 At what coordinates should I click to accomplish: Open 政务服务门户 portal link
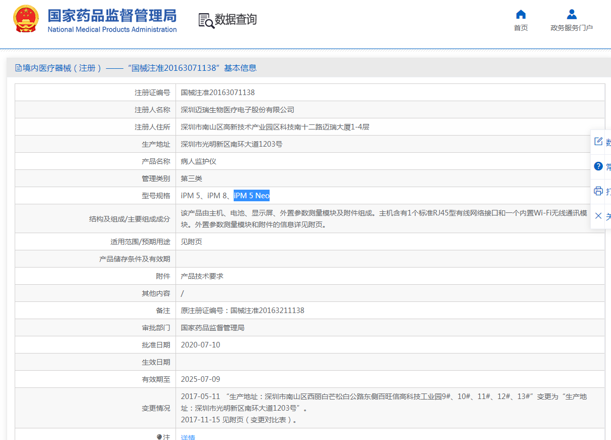coord(572,28)
